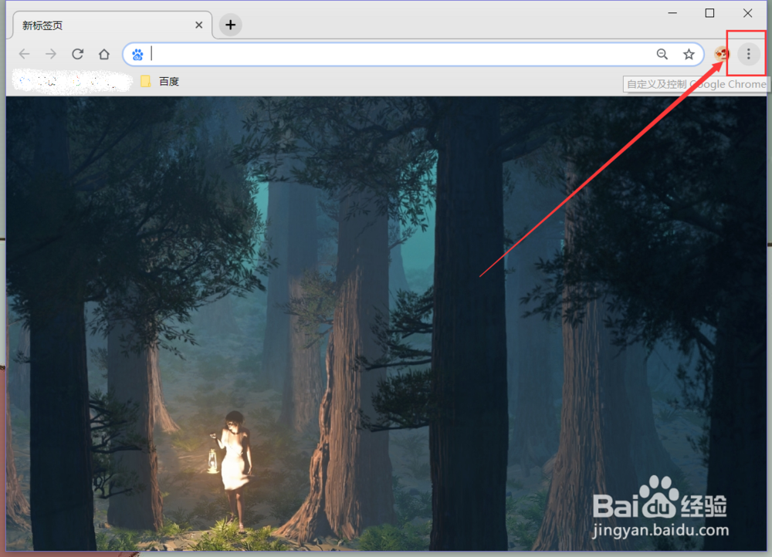
Task: Click the Baidu paw search engine icon
Action: pyautogui.click(x=138, y=54)
